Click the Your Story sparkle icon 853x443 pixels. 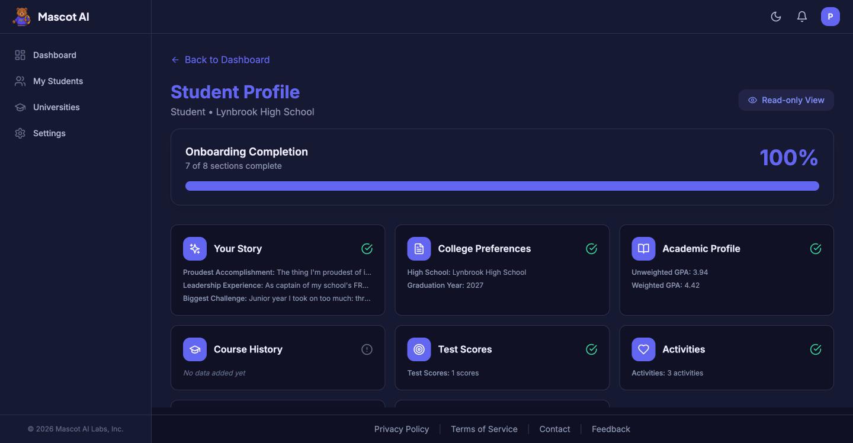(x=195, y=249)
